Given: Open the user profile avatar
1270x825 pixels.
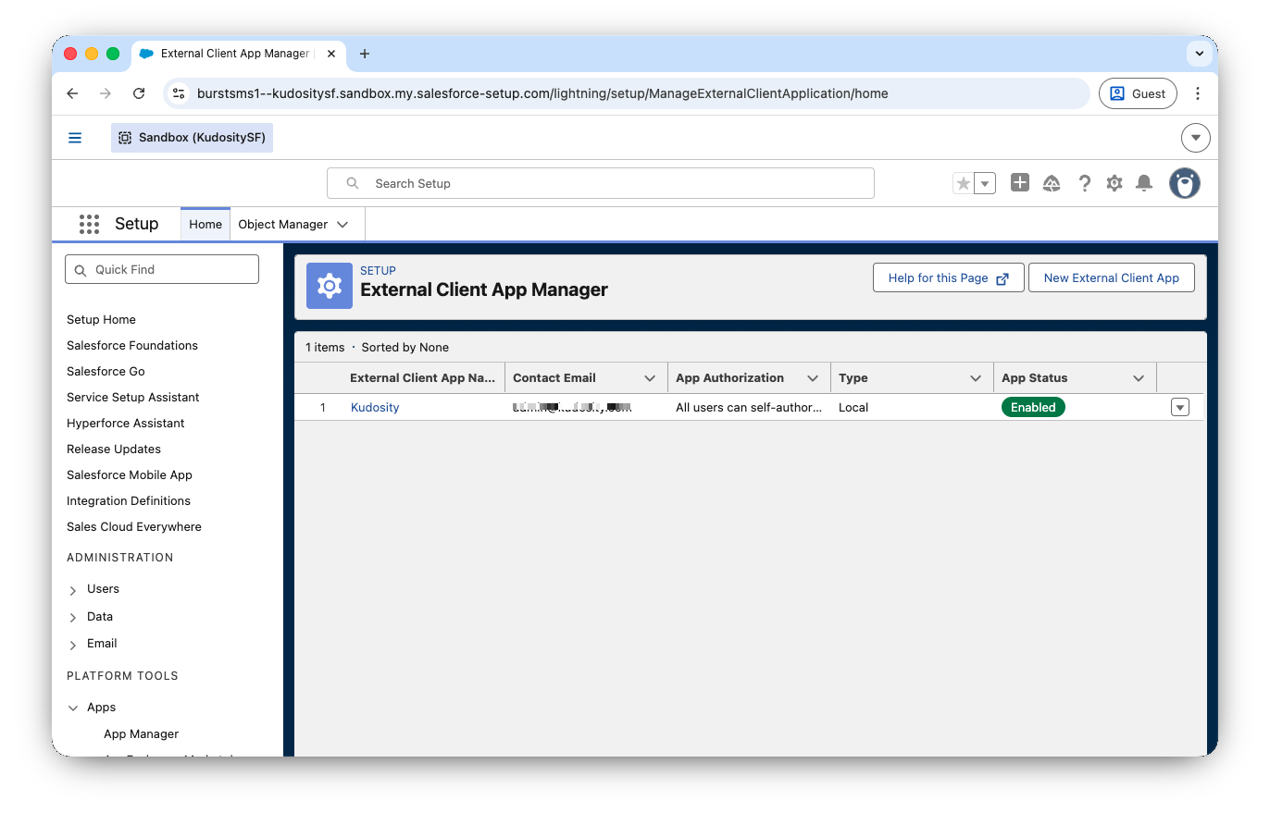Looking at the screenshot, I should (x=1184, y=183).
